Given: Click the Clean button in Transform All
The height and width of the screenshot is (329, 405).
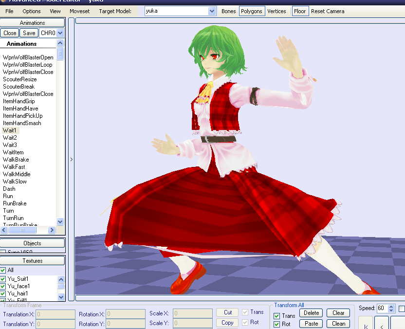Looking at the screenshot, I should click(338, 324).
